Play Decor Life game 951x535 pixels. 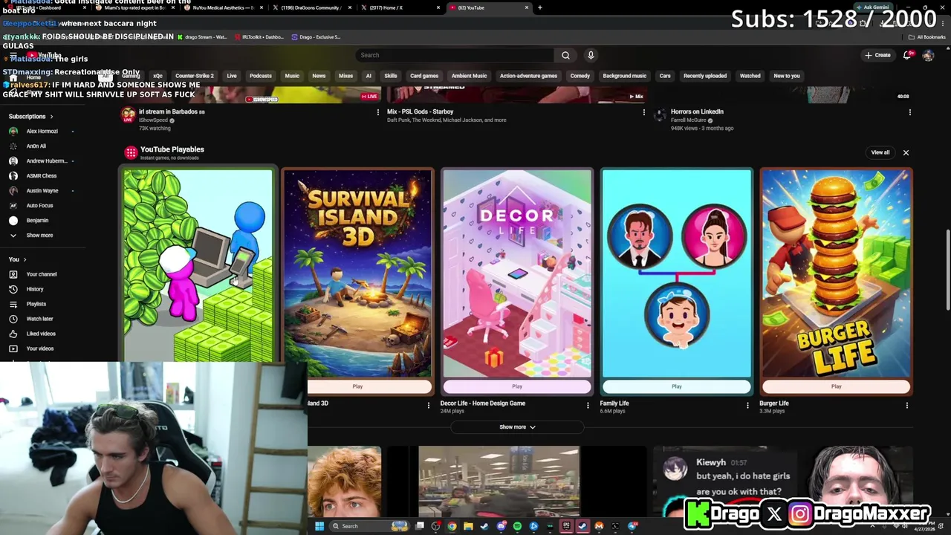click(x=517, y=386)
